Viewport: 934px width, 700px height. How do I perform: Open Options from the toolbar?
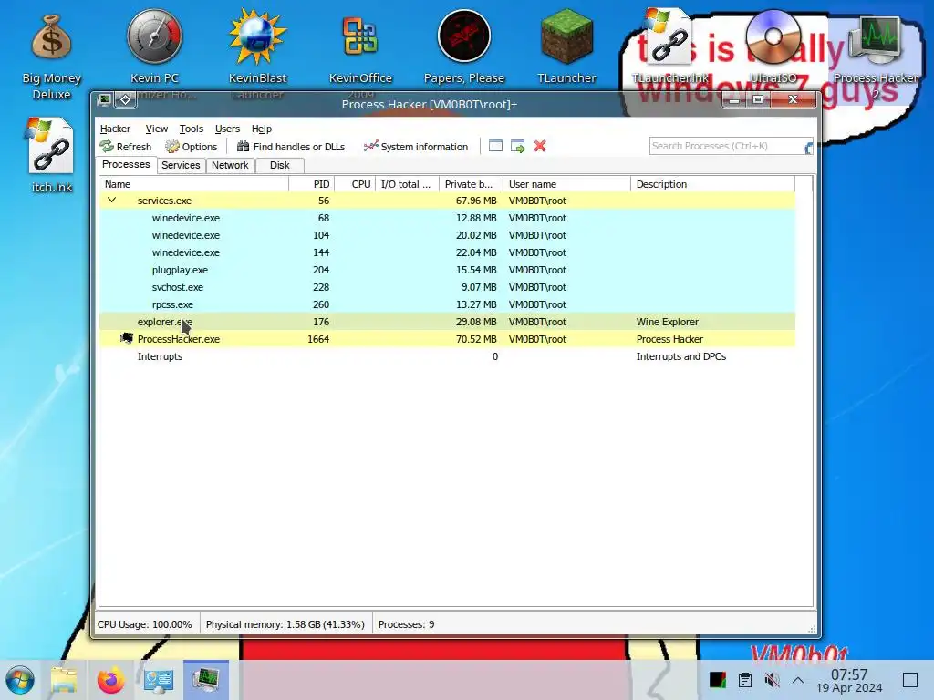pyautogui.click(x=192, y=147)
